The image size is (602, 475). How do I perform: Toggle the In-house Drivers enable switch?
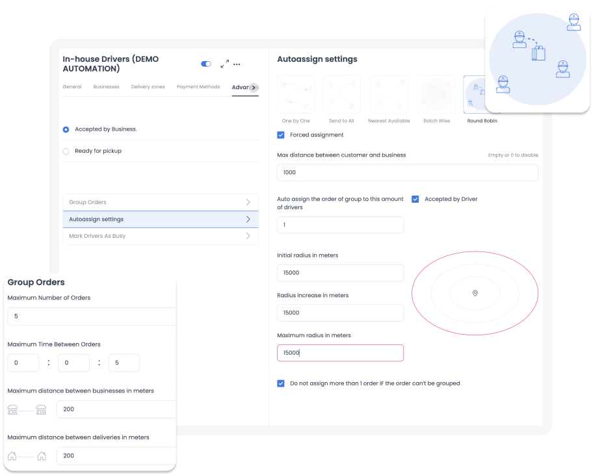(x=206, y=64)
